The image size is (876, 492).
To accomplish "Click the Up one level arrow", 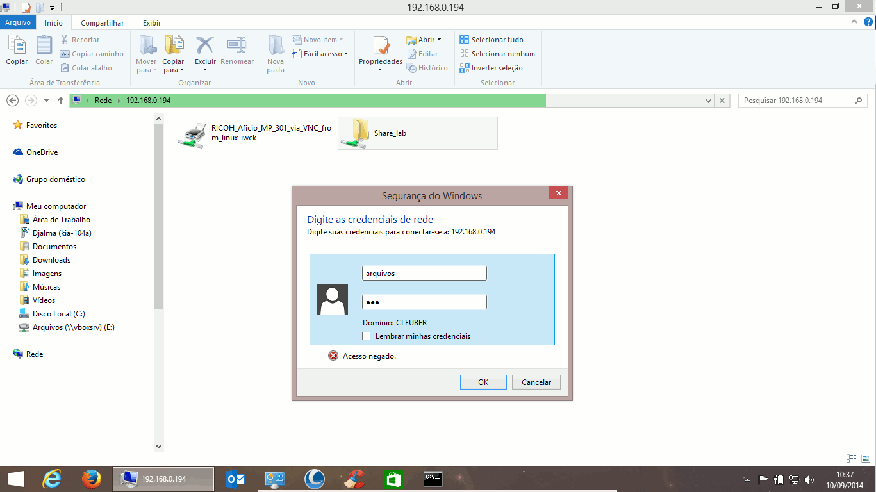I will pos(61,101).
